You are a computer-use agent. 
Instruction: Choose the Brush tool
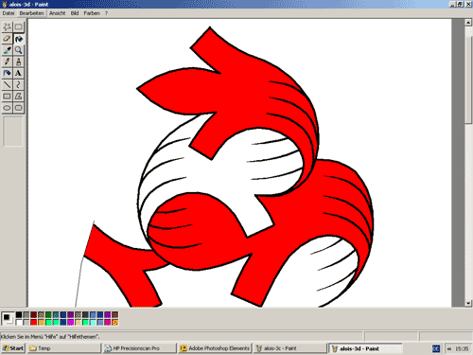pyautogui.click(x=19, y=62)
